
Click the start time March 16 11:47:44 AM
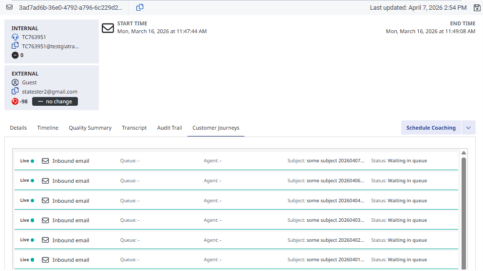pyautogui.click(x=162, y=31)
